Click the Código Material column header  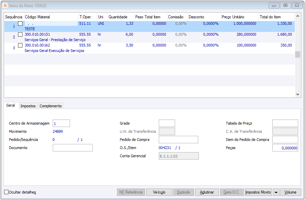pos(52,17)
